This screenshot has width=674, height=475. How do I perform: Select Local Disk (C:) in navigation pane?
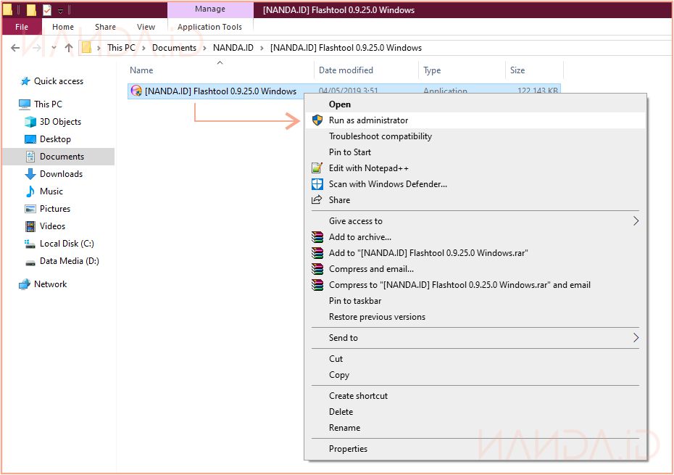tap(67, 244)
